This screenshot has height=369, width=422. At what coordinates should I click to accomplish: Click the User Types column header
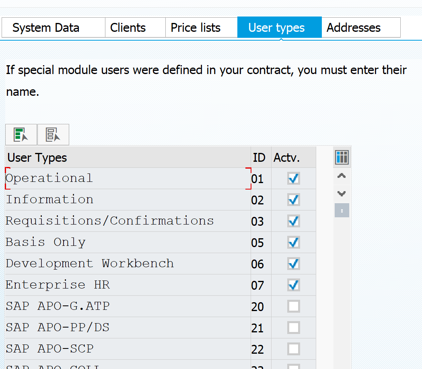(x=37, y=157)
